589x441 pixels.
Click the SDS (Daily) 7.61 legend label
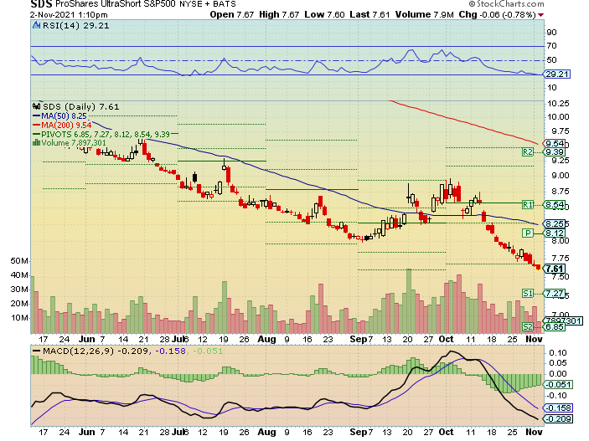pyautogui.click(x=80, y=106)
